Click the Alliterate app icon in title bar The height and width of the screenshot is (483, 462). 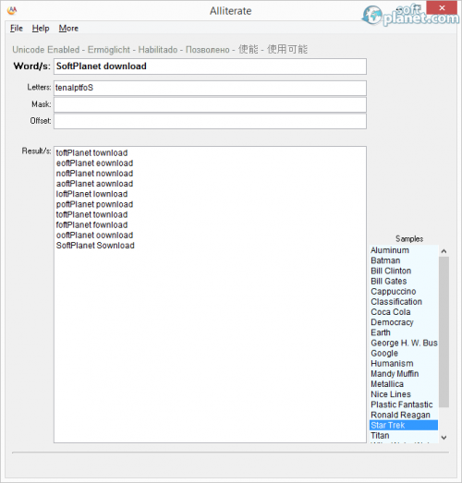tap(12, 10)
